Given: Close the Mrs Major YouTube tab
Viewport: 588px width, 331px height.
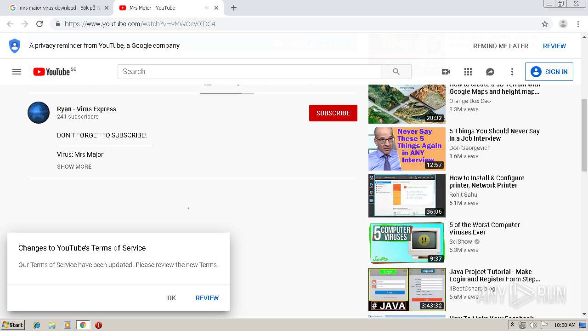Looking at the screenshot, I should click(216, 8).
